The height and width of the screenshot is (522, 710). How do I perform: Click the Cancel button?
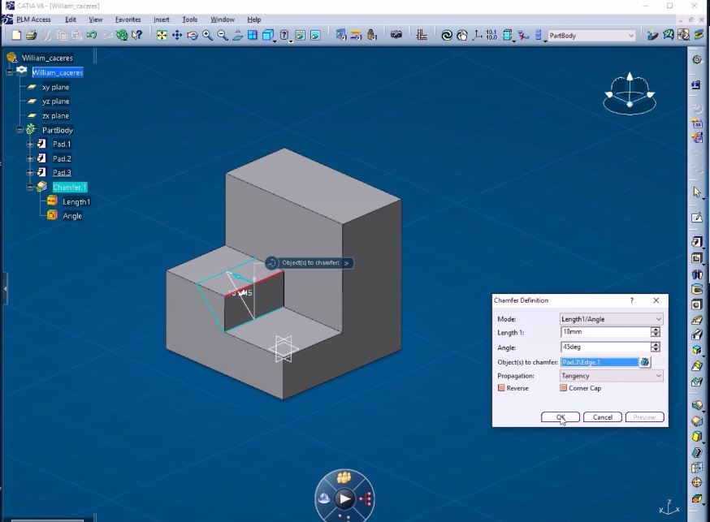click(x=603, y=417)
